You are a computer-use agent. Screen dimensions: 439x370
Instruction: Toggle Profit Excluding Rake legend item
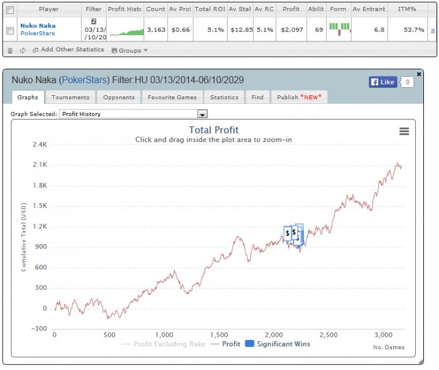(163, 344)
